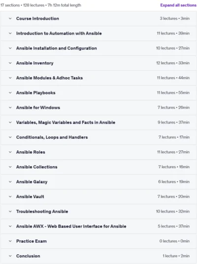Expand the Ansible for Windows chevron
This screenshot has height=264, width=197.
[10, 108]
